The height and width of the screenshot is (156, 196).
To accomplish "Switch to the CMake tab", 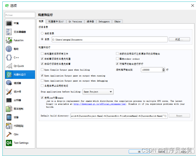I will [117, 22].
